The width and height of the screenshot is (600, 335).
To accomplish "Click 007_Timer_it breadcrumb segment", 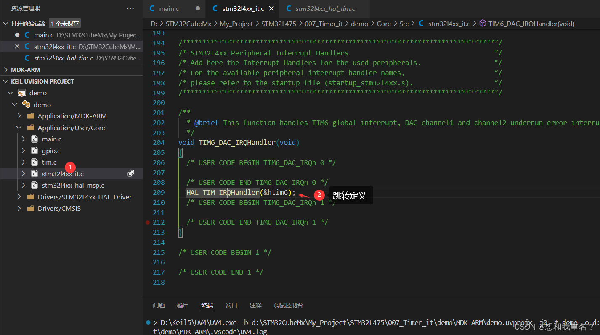I will point(323,24).
